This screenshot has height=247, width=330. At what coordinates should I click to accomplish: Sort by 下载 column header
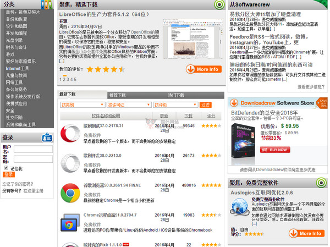188,116
